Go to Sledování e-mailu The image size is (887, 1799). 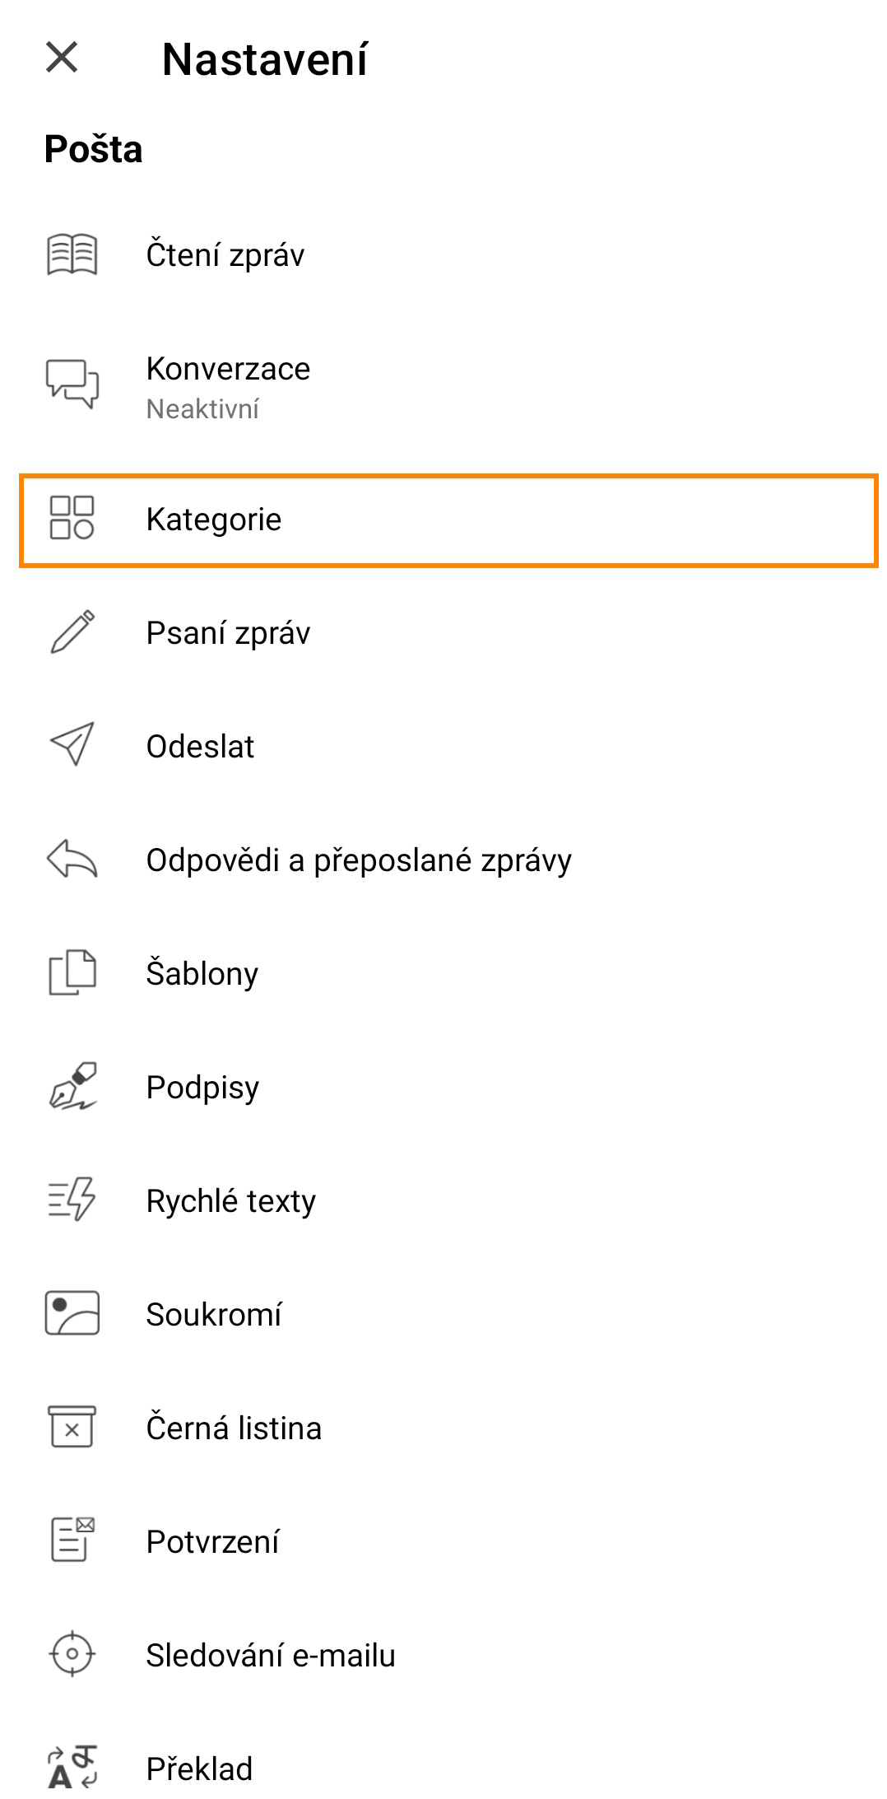tap(271, 1656)
